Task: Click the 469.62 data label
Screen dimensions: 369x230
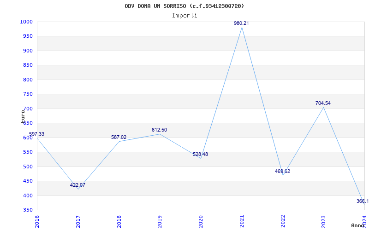Action: [282, 171]
